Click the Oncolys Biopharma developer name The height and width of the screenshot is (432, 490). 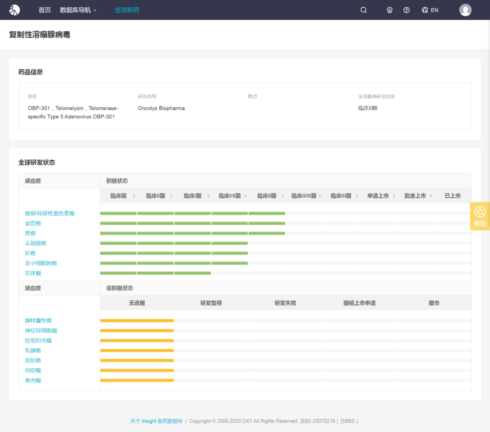point(161,108)
